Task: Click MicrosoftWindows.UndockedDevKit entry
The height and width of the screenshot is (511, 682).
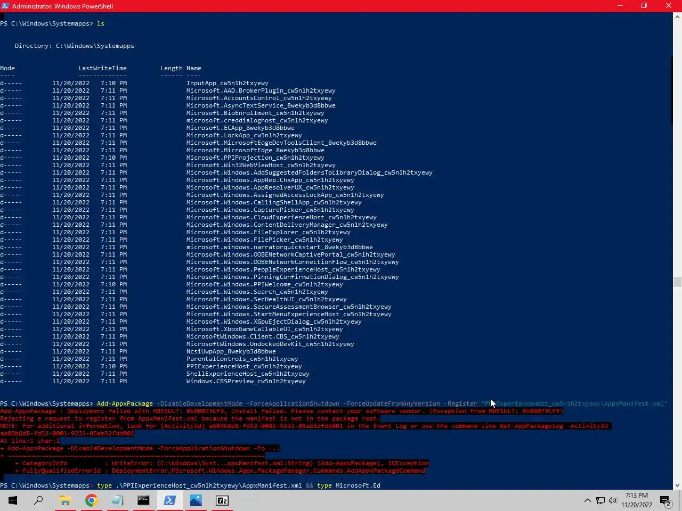Action: click(270, 344)
